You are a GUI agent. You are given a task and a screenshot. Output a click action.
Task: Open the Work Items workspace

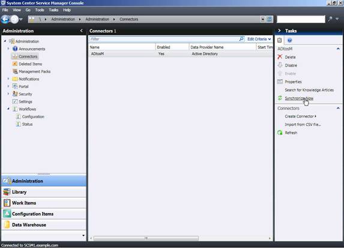44,203
